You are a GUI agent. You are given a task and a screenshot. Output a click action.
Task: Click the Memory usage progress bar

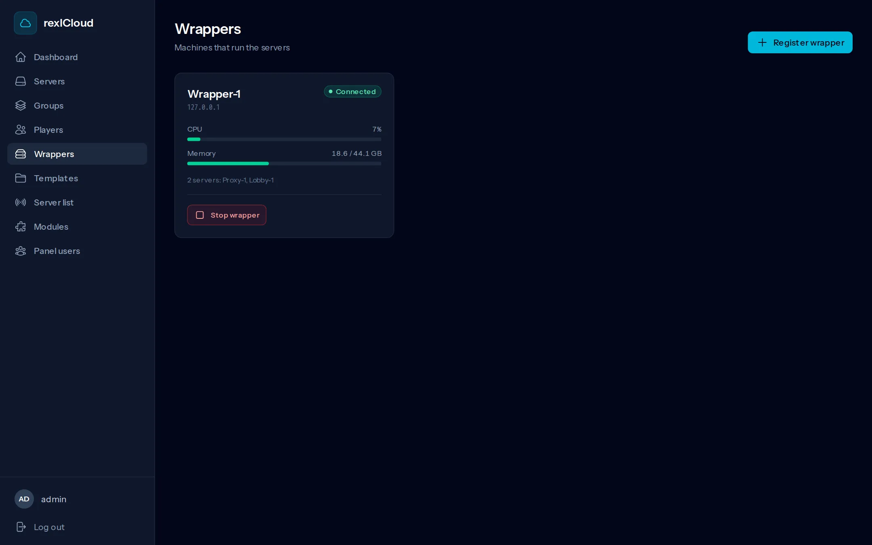284,163
